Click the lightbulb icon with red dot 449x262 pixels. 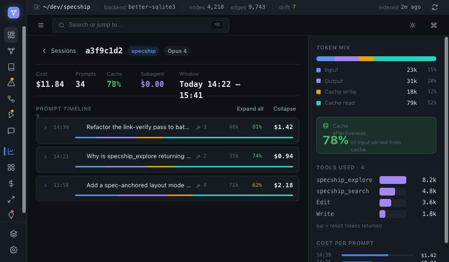tap(11, 215)
